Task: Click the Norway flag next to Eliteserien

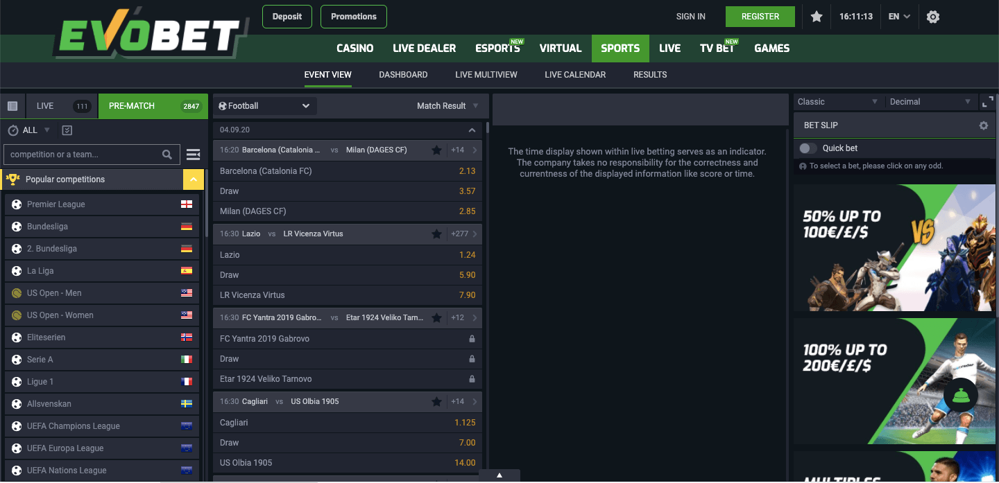Action: [187, 337]
